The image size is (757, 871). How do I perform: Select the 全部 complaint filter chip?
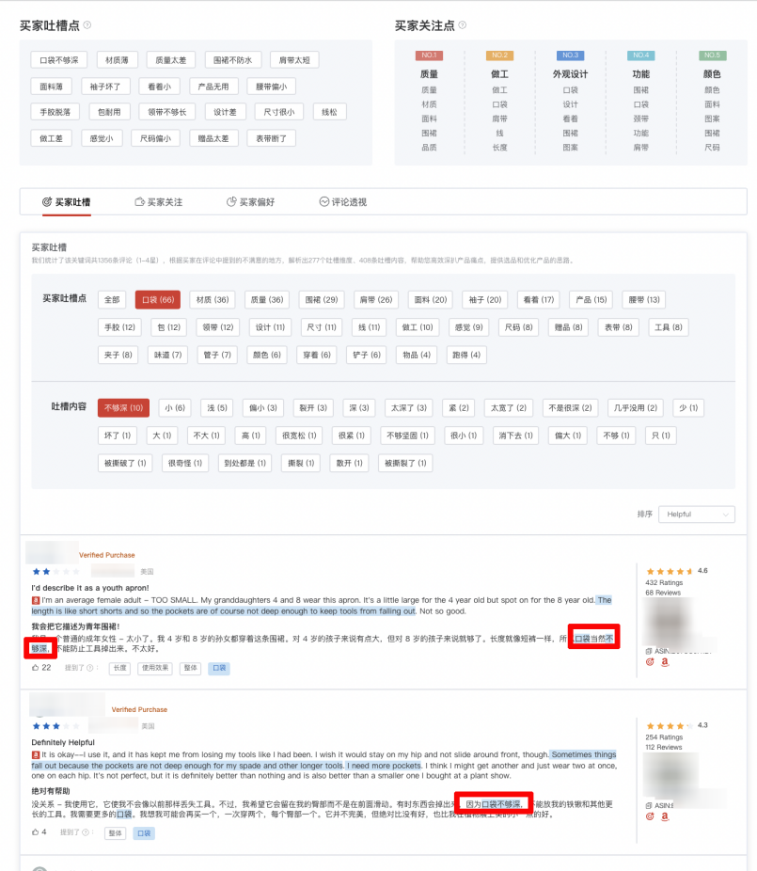tap(112, 299)
